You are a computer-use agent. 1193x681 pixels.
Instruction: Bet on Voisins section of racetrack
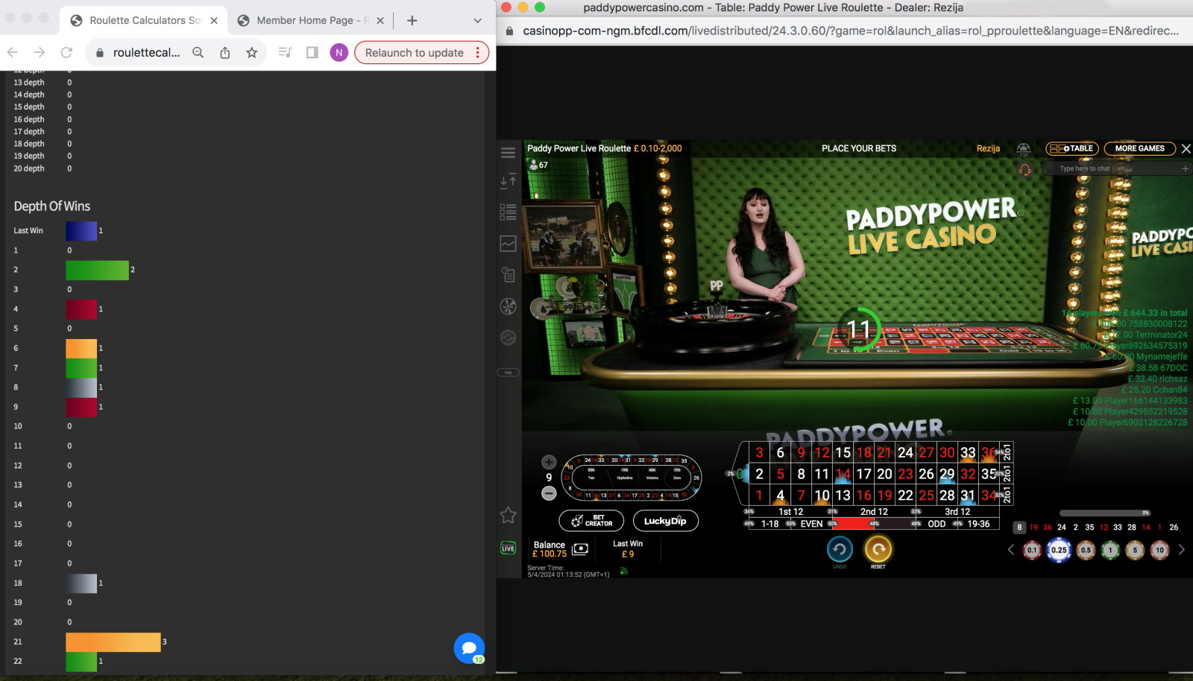(652, 478)
